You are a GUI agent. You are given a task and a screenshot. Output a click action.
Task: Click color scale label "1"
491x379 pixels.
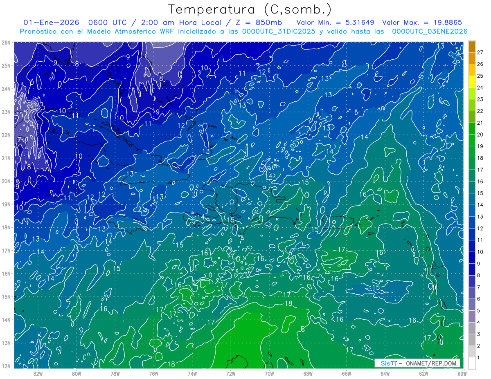pyautogui.click(x=478, y=358)
